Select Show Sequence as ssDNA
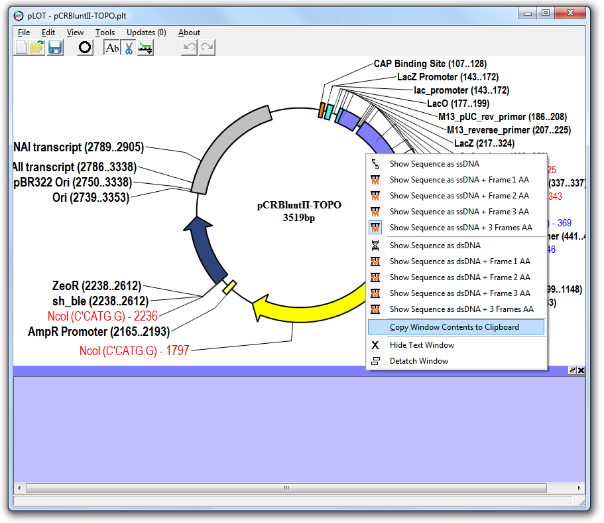The width and height of the screenshot is (604, 523). click(434, 164)
